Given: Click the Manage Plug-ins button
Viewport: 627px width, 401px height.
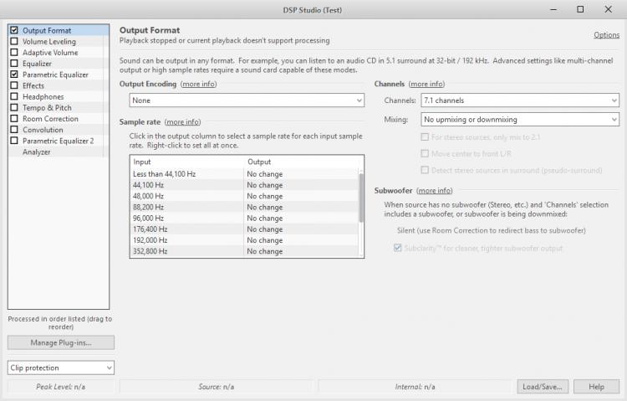Looking at the screenshot, I should (60, 343).
